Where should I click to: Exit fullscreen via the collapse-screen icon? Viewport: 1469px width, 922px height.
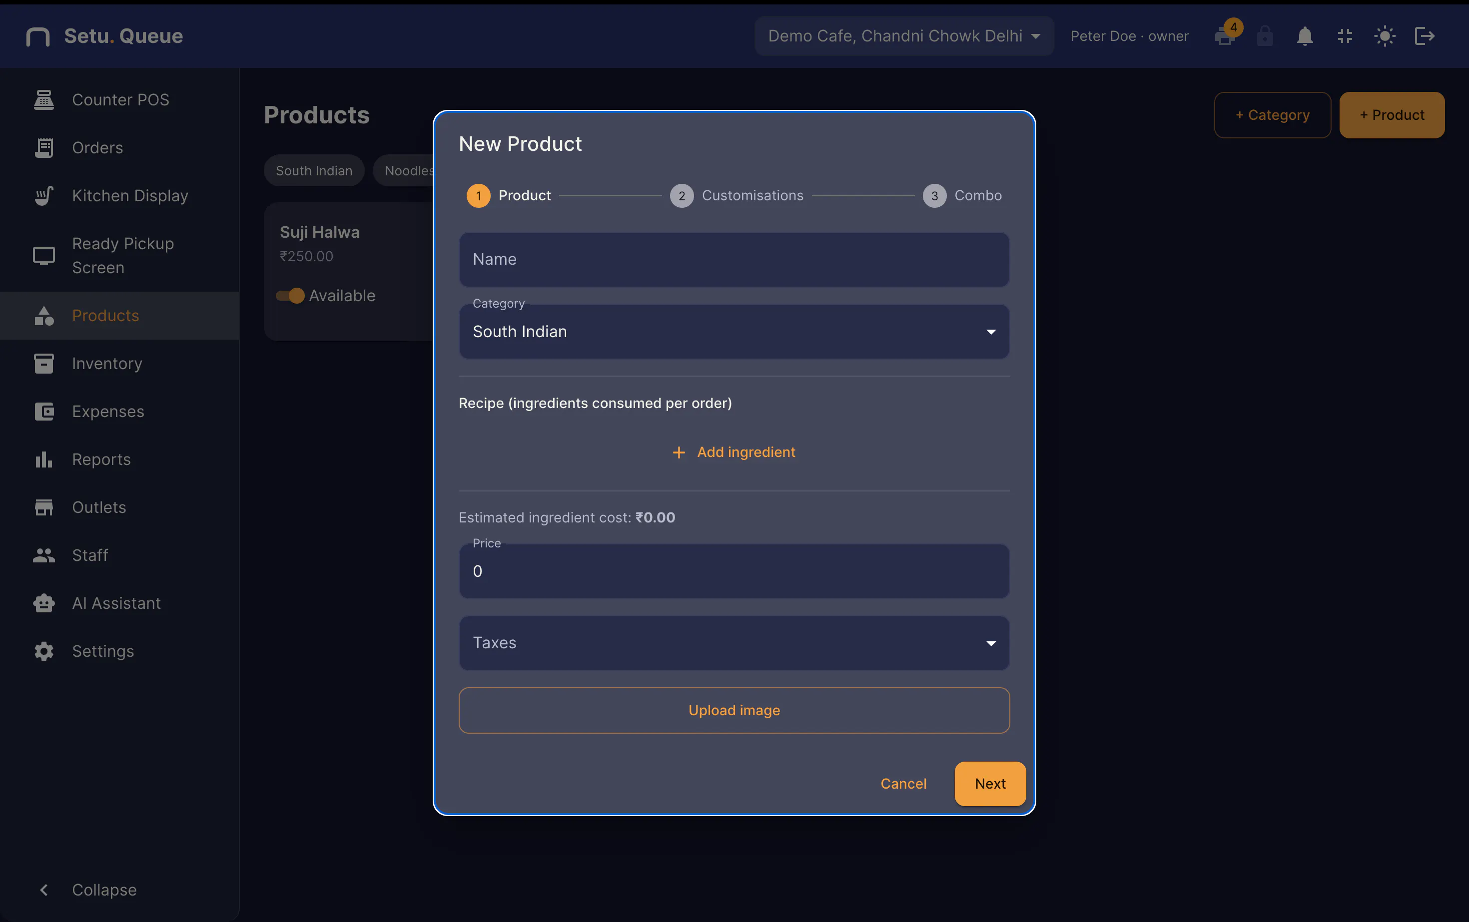point(1345,36)
